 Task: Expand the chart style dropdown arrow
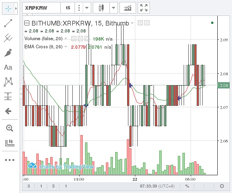113,8
